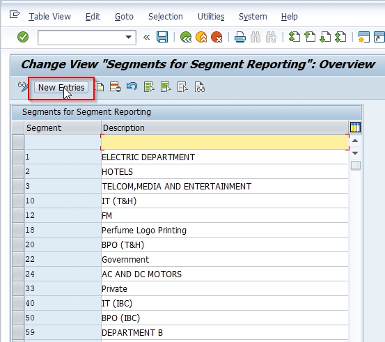Click the green Back arrow icon

[x=186, y=37]
